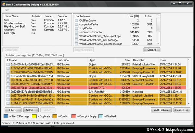This screenshot has height=133, width=195.
Task: Select the World Adventures game row
Action: pyautogui.click(x=37, y=23)
